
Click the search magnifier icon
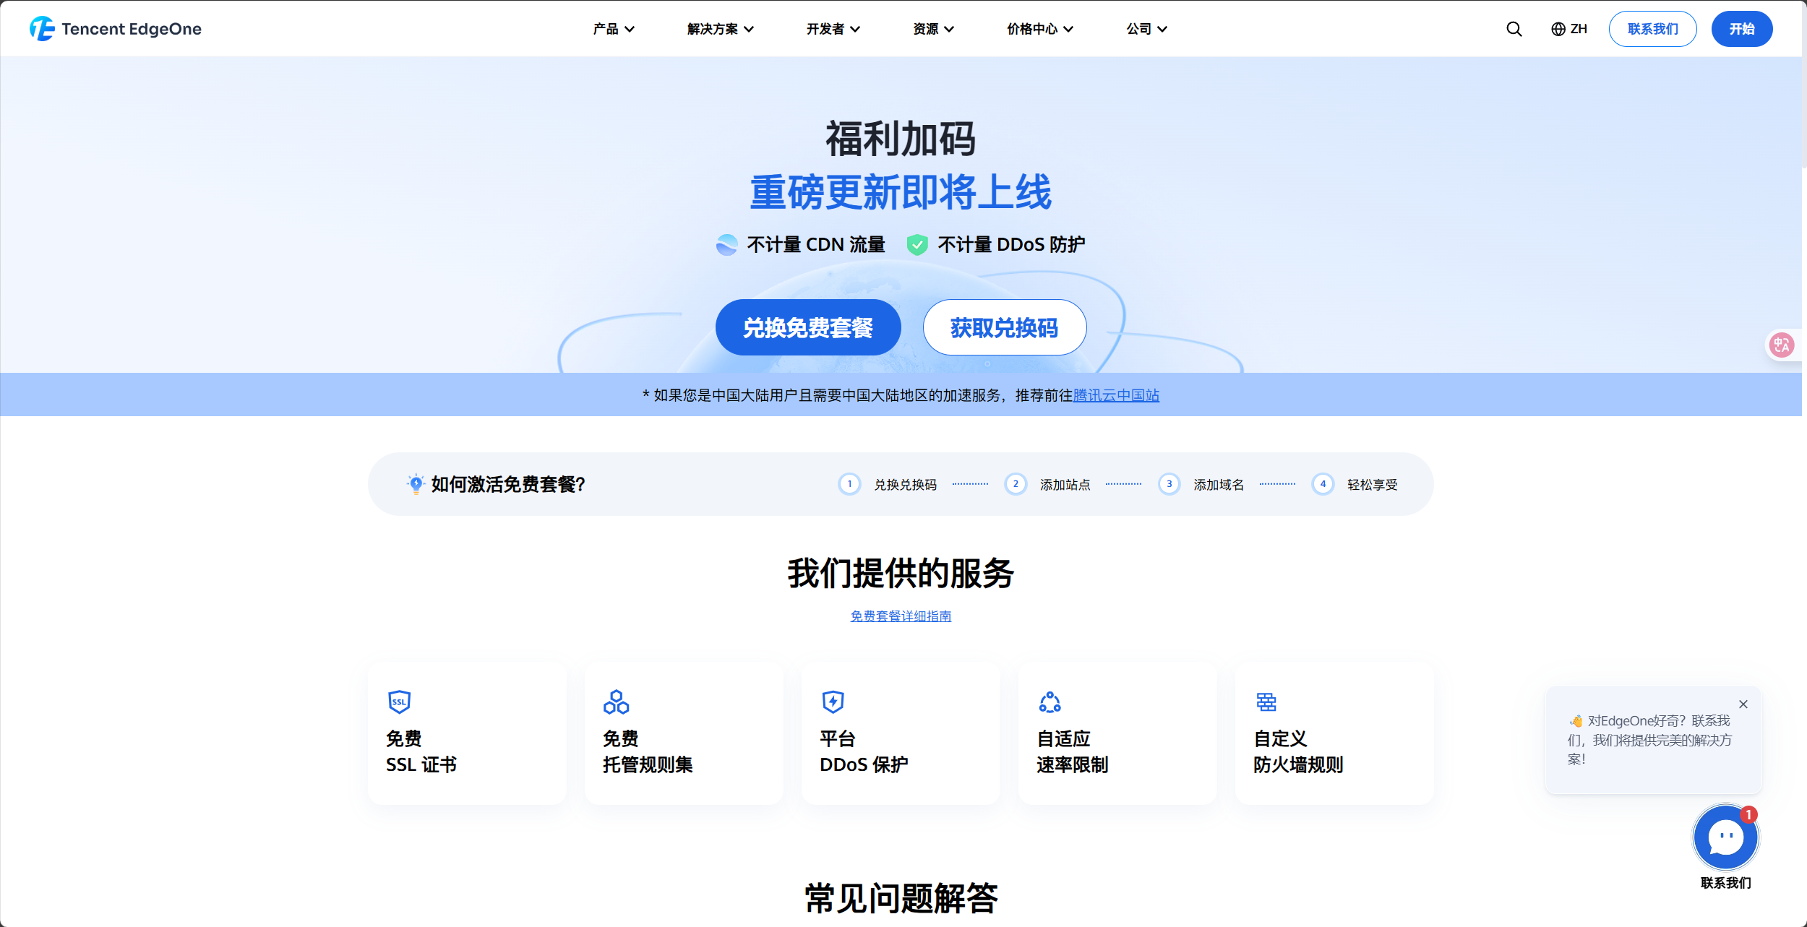point(1514,29)
